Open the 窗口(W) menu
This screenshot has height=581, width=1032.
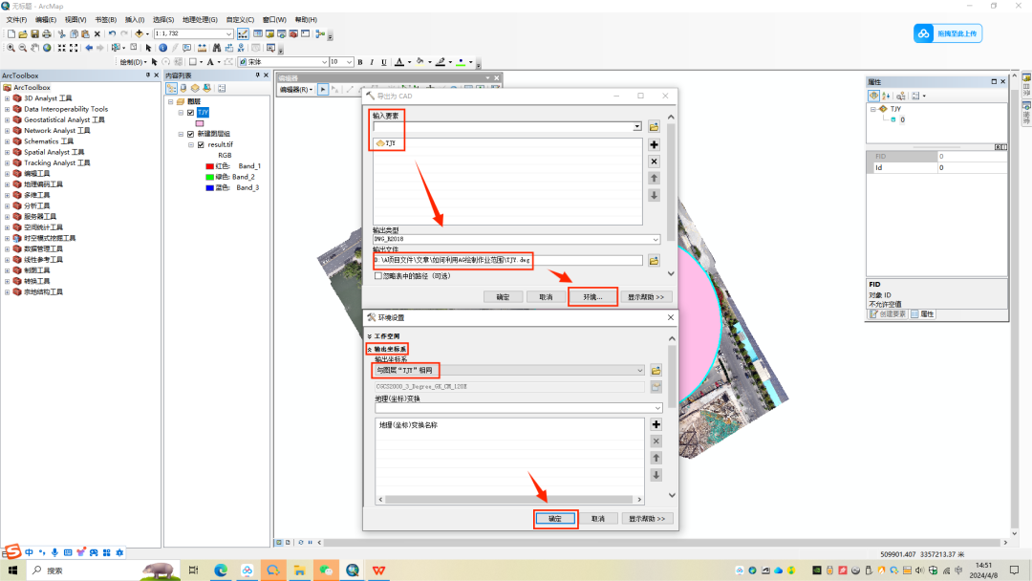pos(274,20)
